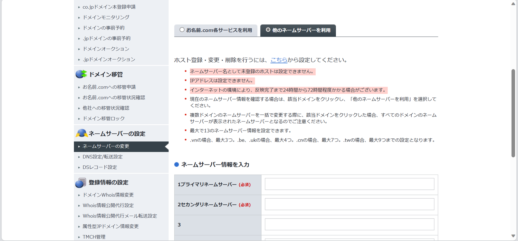Open Whois情報公開代行設定
The width and height of the screenshot is (518, 241).
coord(108,206)
